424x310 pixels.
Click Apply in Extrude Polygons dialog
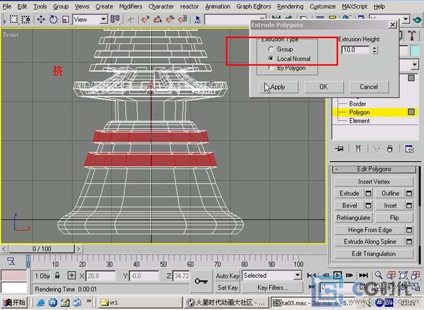pos(278,87)
